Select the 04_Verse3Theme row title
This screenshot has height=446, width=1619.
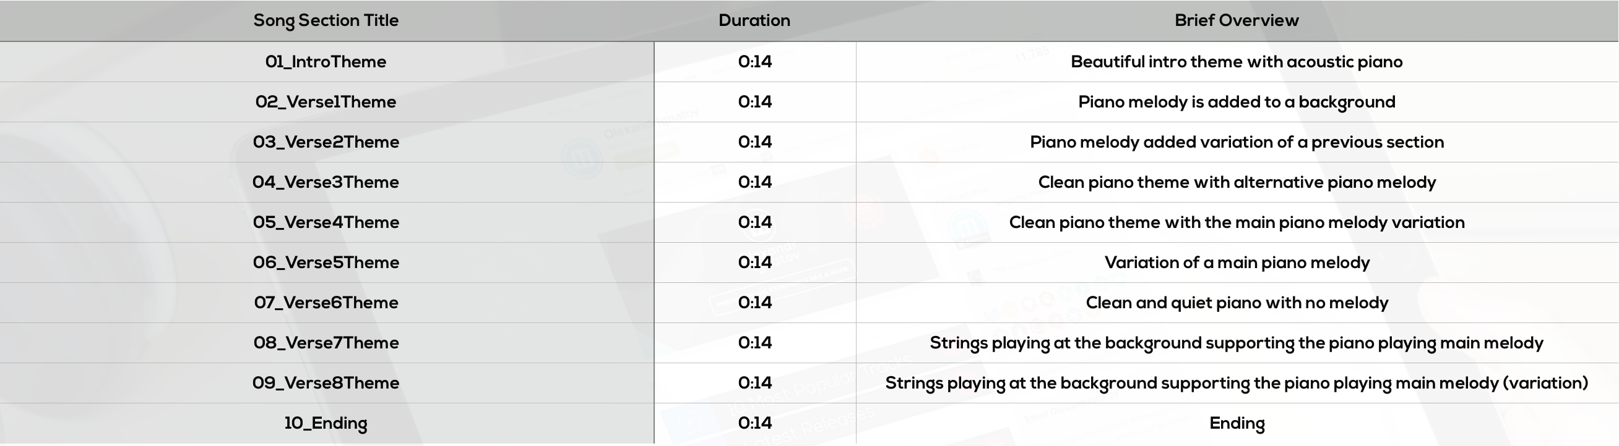(326, 183)
